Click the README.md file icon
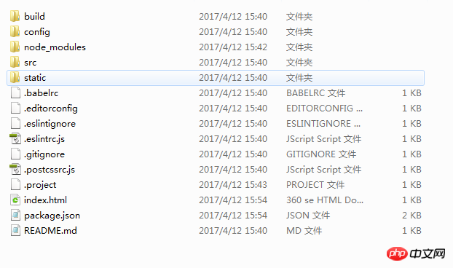 [15, 230]
